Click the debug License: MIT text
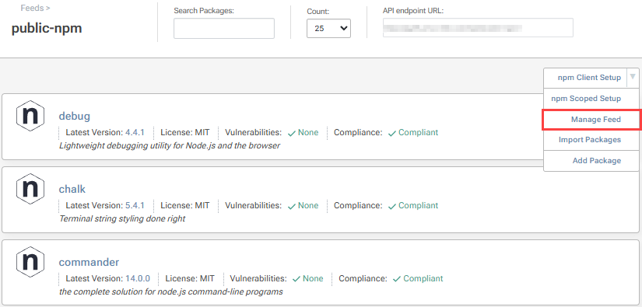The height and width of the screenshot is (307, 642). 184,132
